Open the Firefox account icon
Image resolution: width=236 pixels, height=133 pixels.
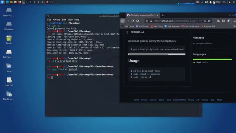tap(229, 21)
